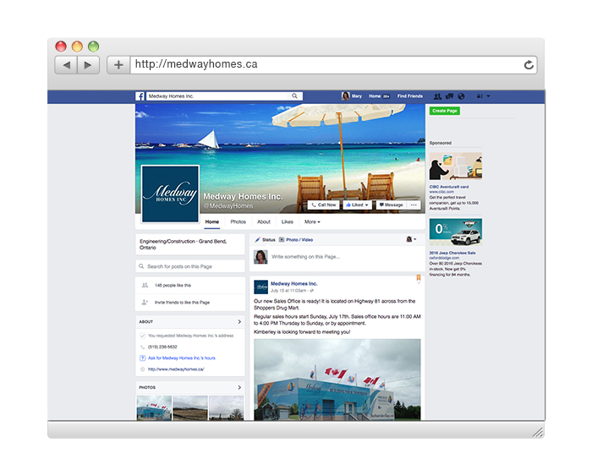This screenshot has width=592, height=465.
Task: Switch to the Photos tab
Action: [x=238, y=222]
